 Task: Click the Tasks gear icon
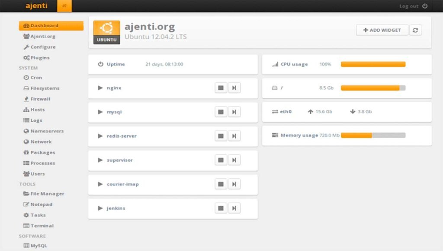(x=26, y=215)
